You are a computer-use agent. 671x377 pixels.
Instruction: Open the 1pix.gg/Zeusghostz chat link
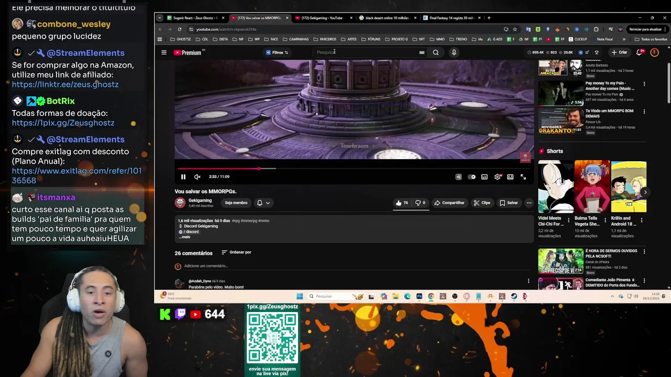(x=63, y=123)
